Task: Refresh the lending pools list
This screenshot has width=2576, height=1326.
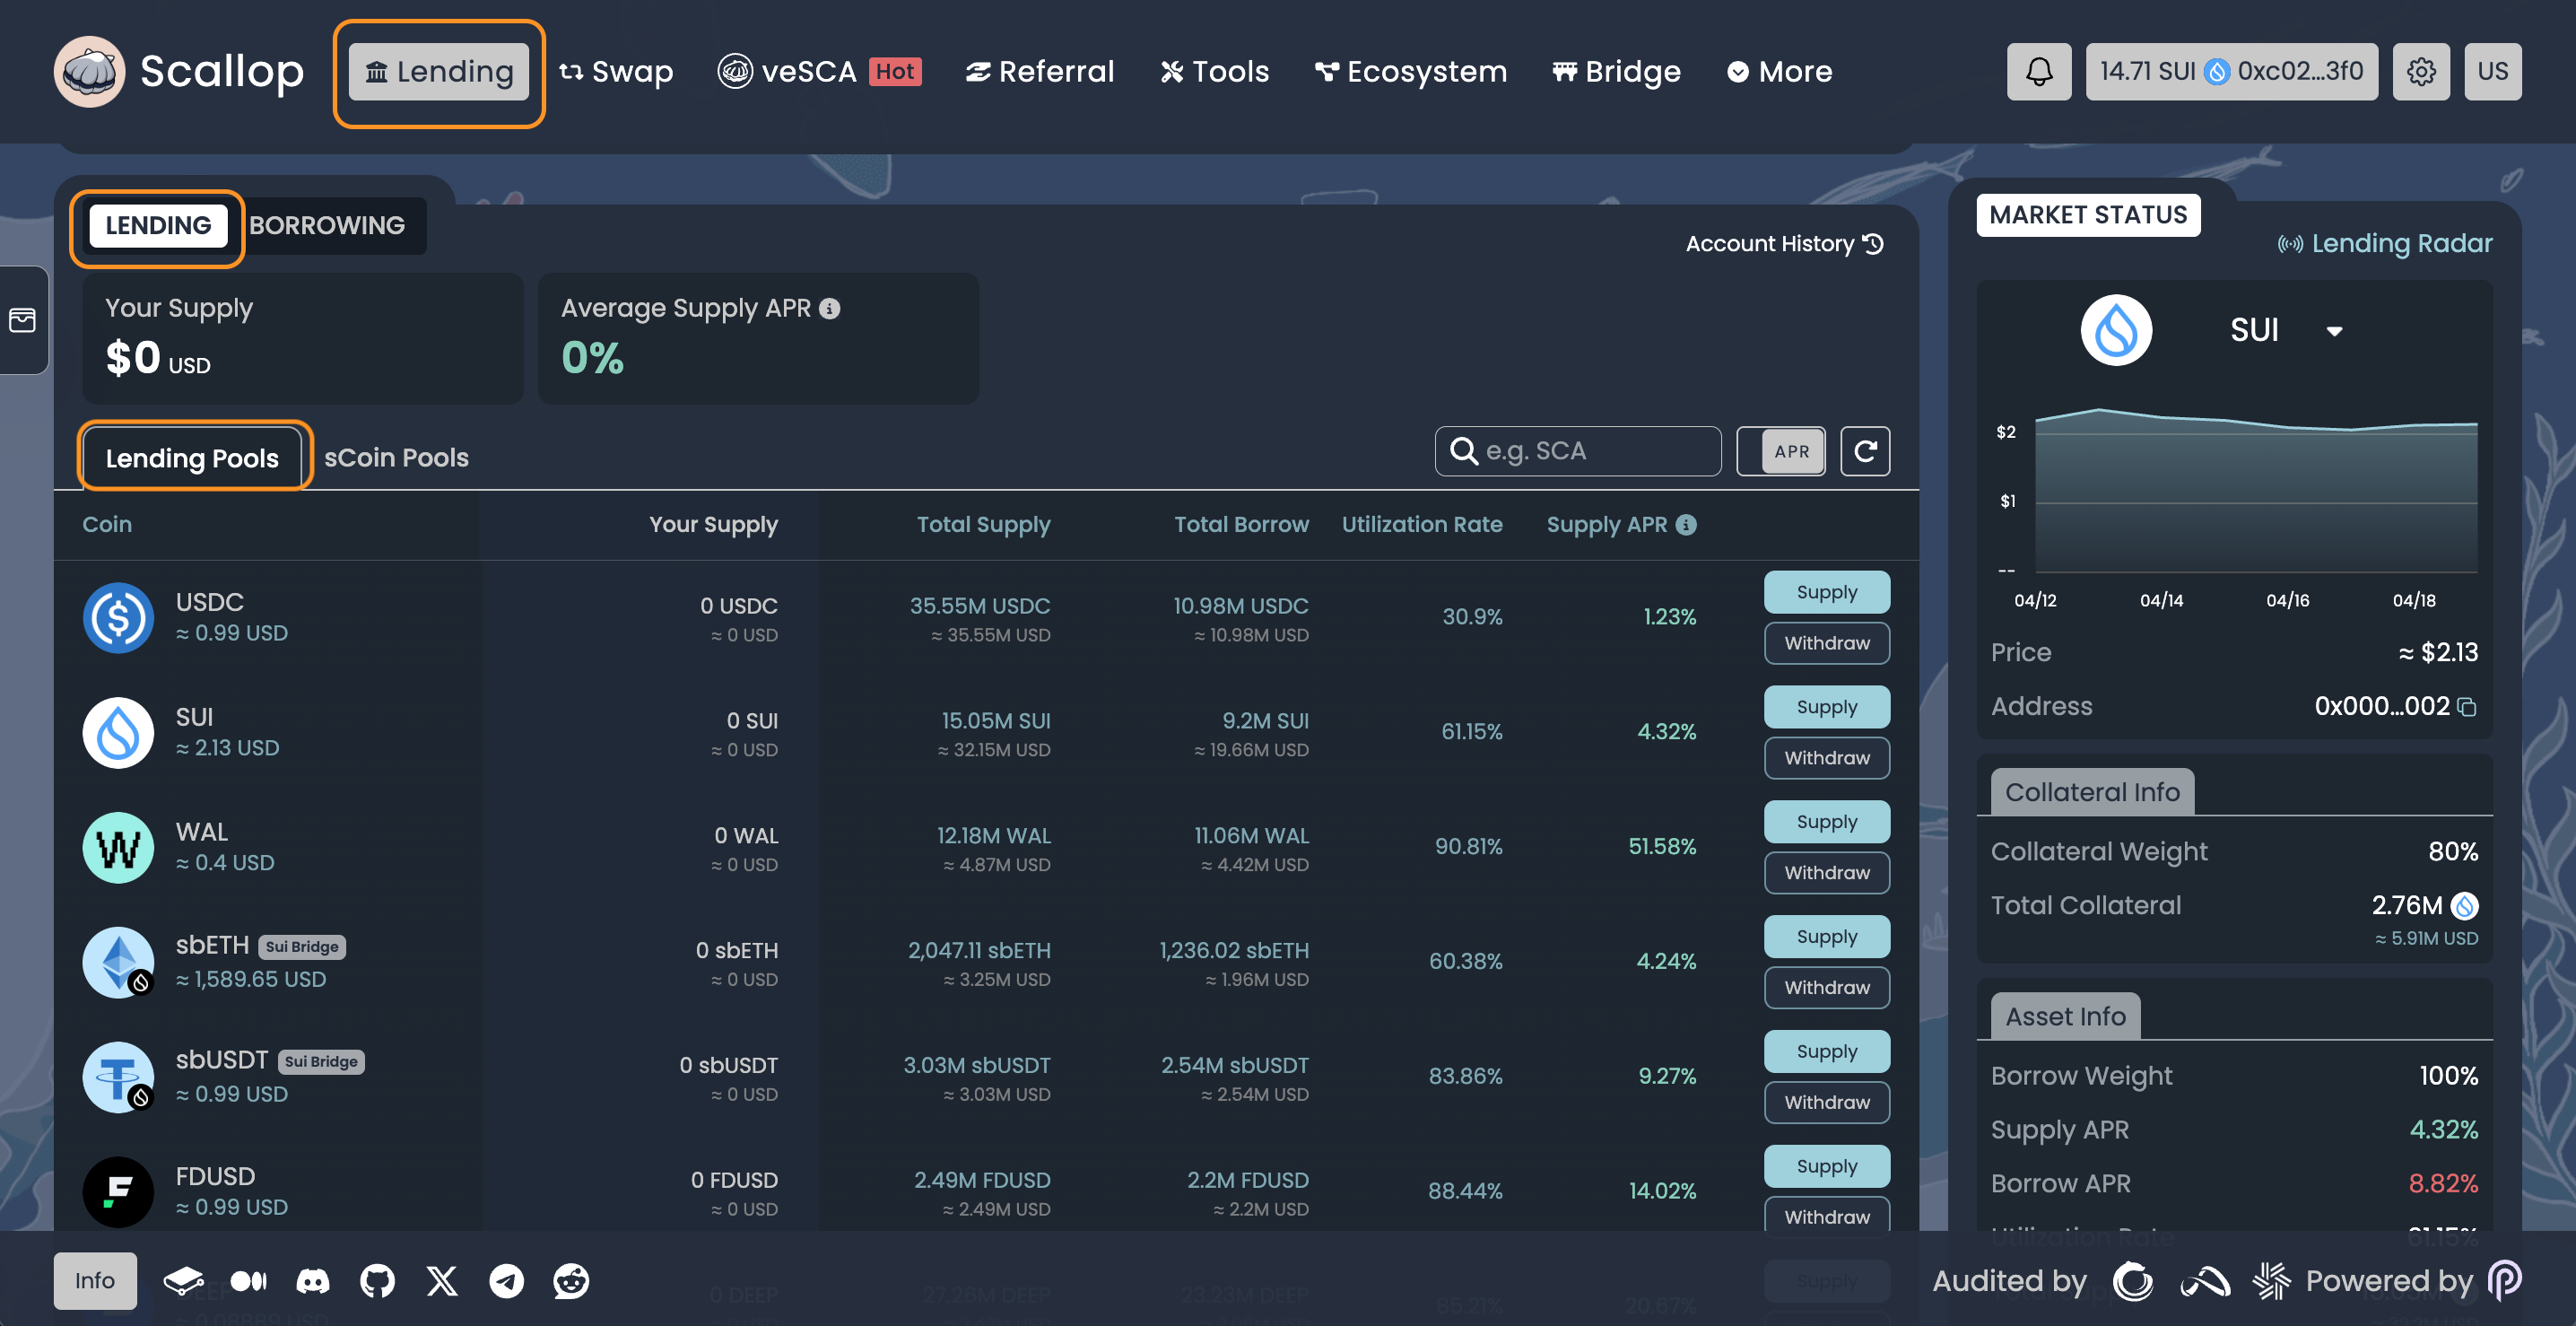Action: point(1865,451)
